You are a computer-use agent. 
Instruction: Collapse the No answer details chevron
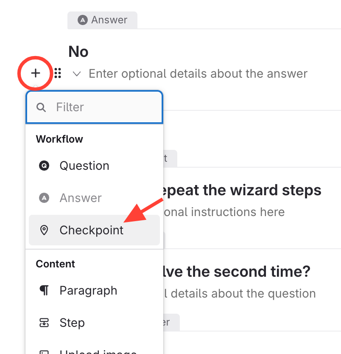(x=77, y=74)
